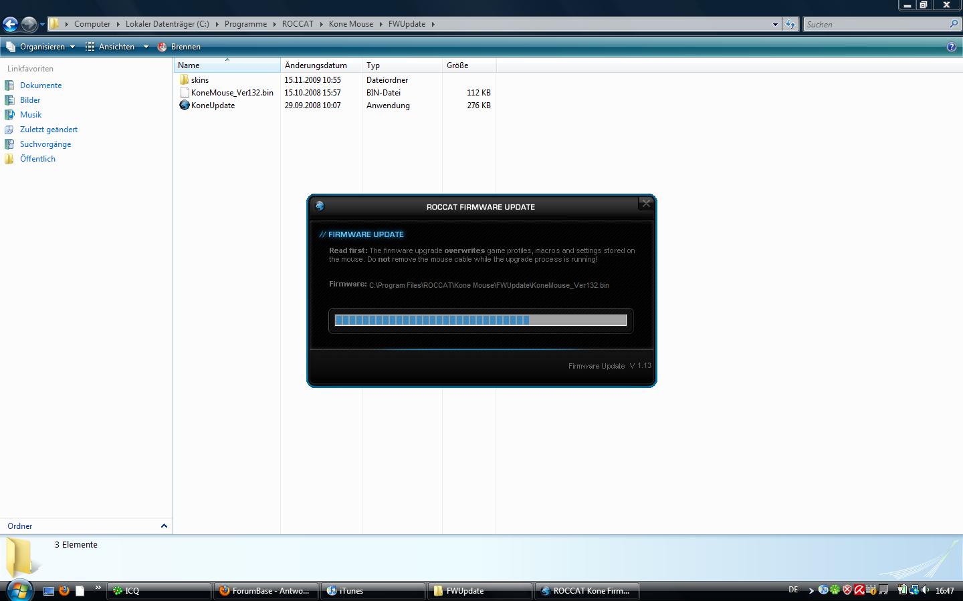Click the Ansichten views button
963x601 pixels.
click(110, 47)
